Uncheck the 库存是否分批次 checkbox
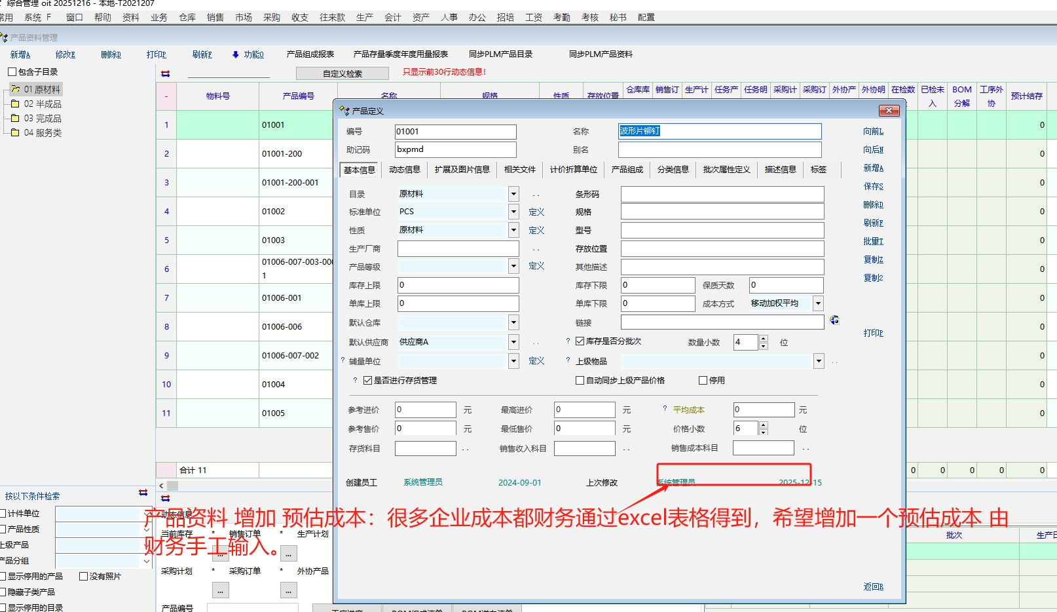This screenshot has width=1057, height=612. (x=580, y=341)
